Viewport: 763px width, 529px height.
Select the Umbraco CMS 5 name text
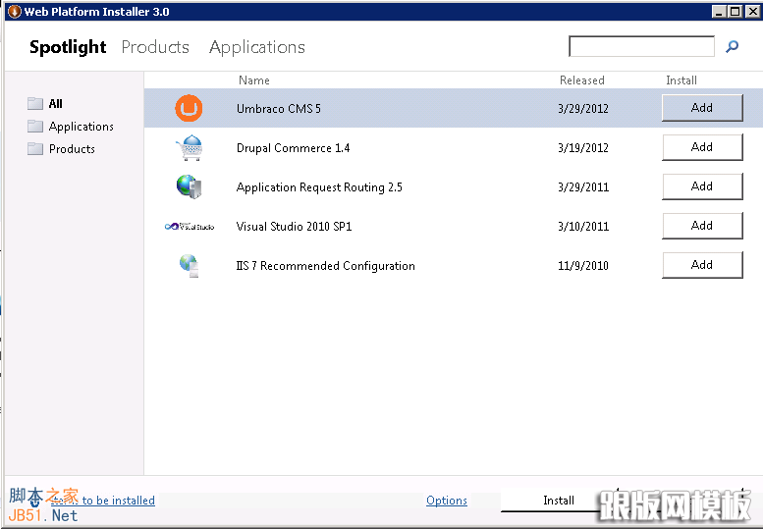coord(279,108)
